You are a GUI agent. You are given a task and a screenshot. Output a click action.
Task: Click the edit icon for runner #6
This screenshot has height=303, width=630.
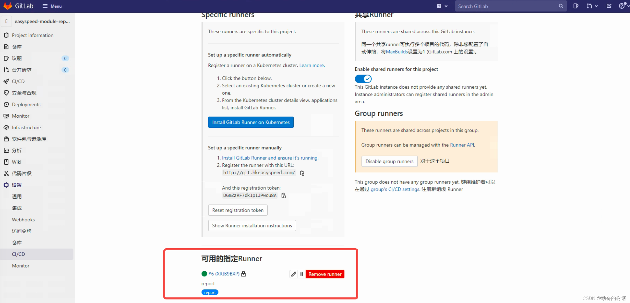point(294,274)
